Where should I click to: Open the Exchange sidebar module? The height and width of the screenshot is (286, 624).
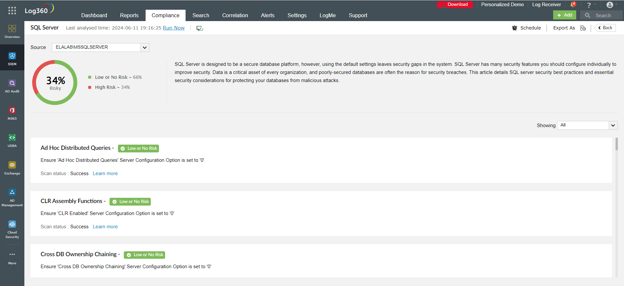coord(12,168)
